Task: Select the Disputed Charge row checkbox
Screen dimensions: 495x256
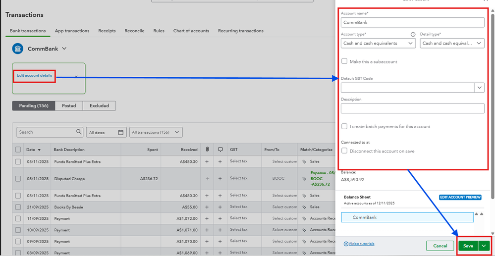Action: pos(18,179)
